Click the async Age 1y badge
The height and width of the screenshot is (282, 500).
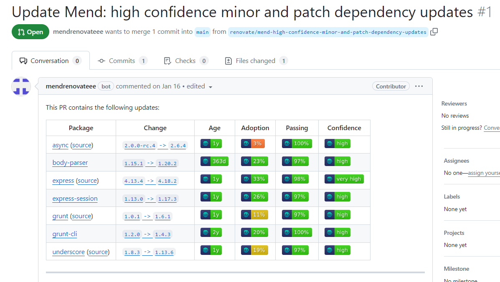click(211, 144)
